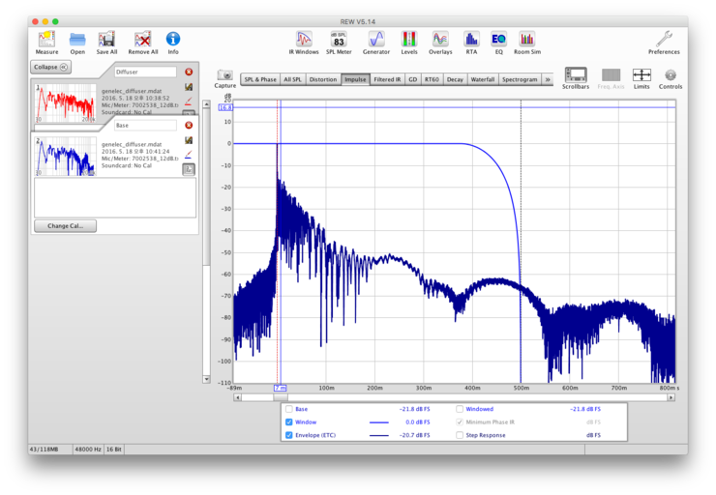Select the SPL & Phase tab

[x=259, y=79]
